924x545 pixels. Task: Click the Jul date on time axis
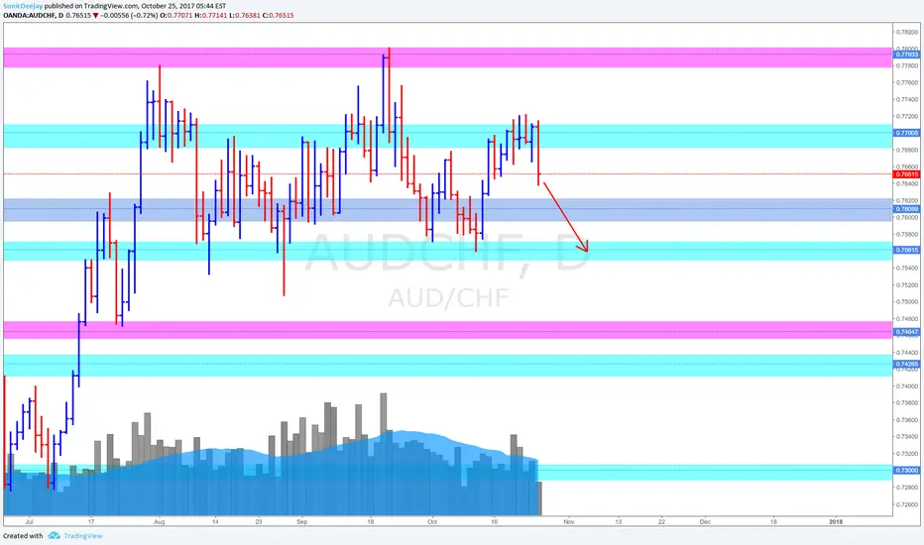pos(29,522)
